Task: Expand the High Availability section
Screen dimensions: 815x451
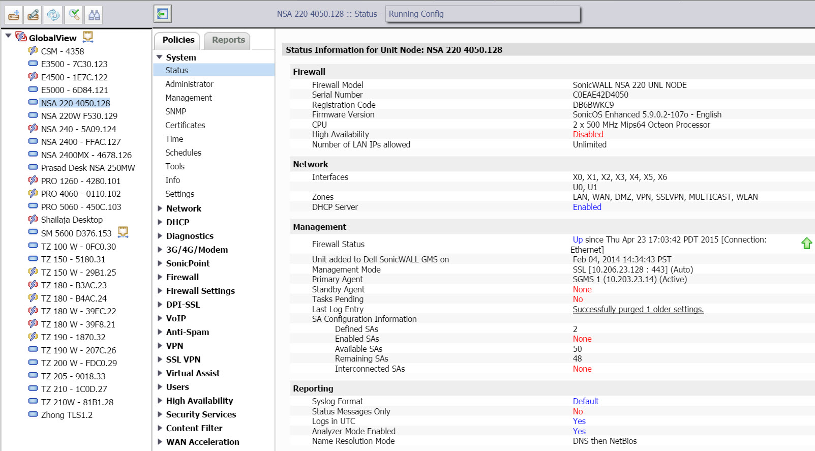Action: pyautogui.click(x=160, y=401)
